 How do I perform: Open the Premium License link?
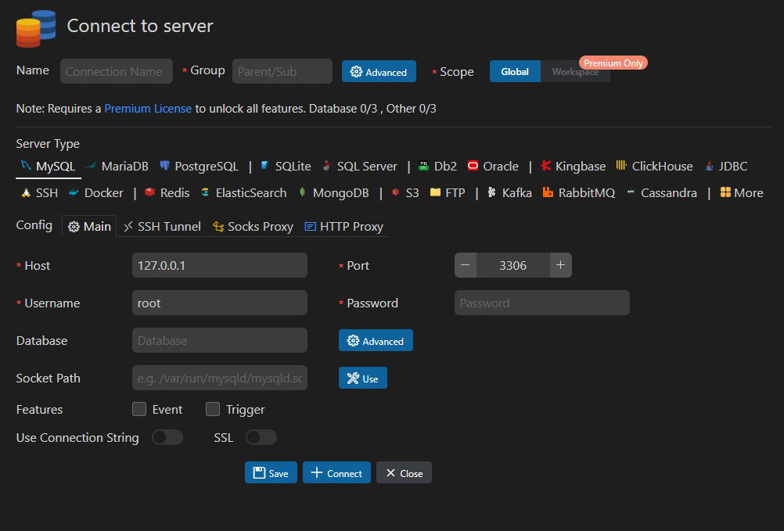click(148, 109)
